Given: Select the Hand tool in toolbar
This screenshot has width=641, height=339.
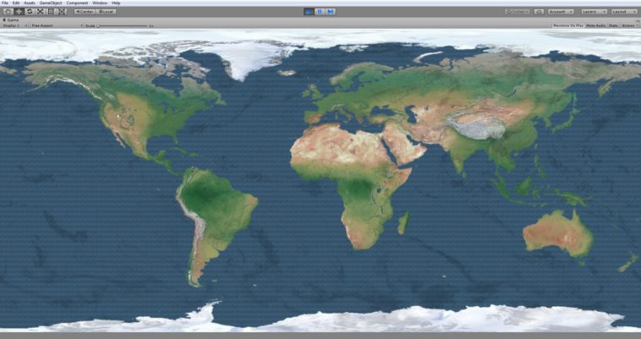Looking at the screenshot, I should tap(8, 12).
